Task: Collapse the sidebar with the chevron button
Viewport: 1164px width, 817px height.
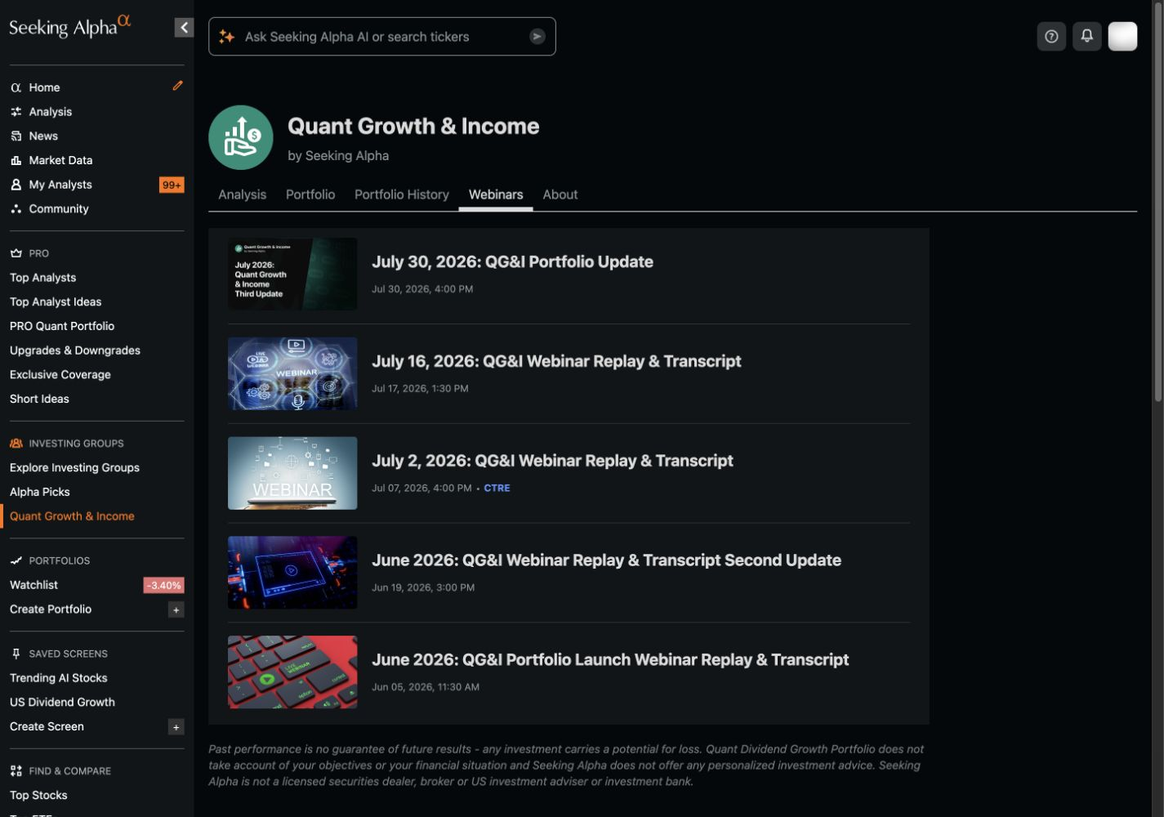Action: (184, 28)
